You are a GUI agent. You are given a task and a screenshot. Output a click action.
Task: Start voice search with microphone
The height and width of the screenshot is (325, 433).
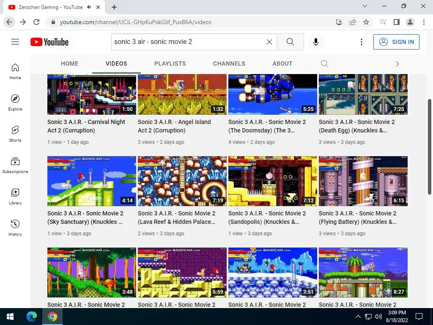click(x=315, y=42)
